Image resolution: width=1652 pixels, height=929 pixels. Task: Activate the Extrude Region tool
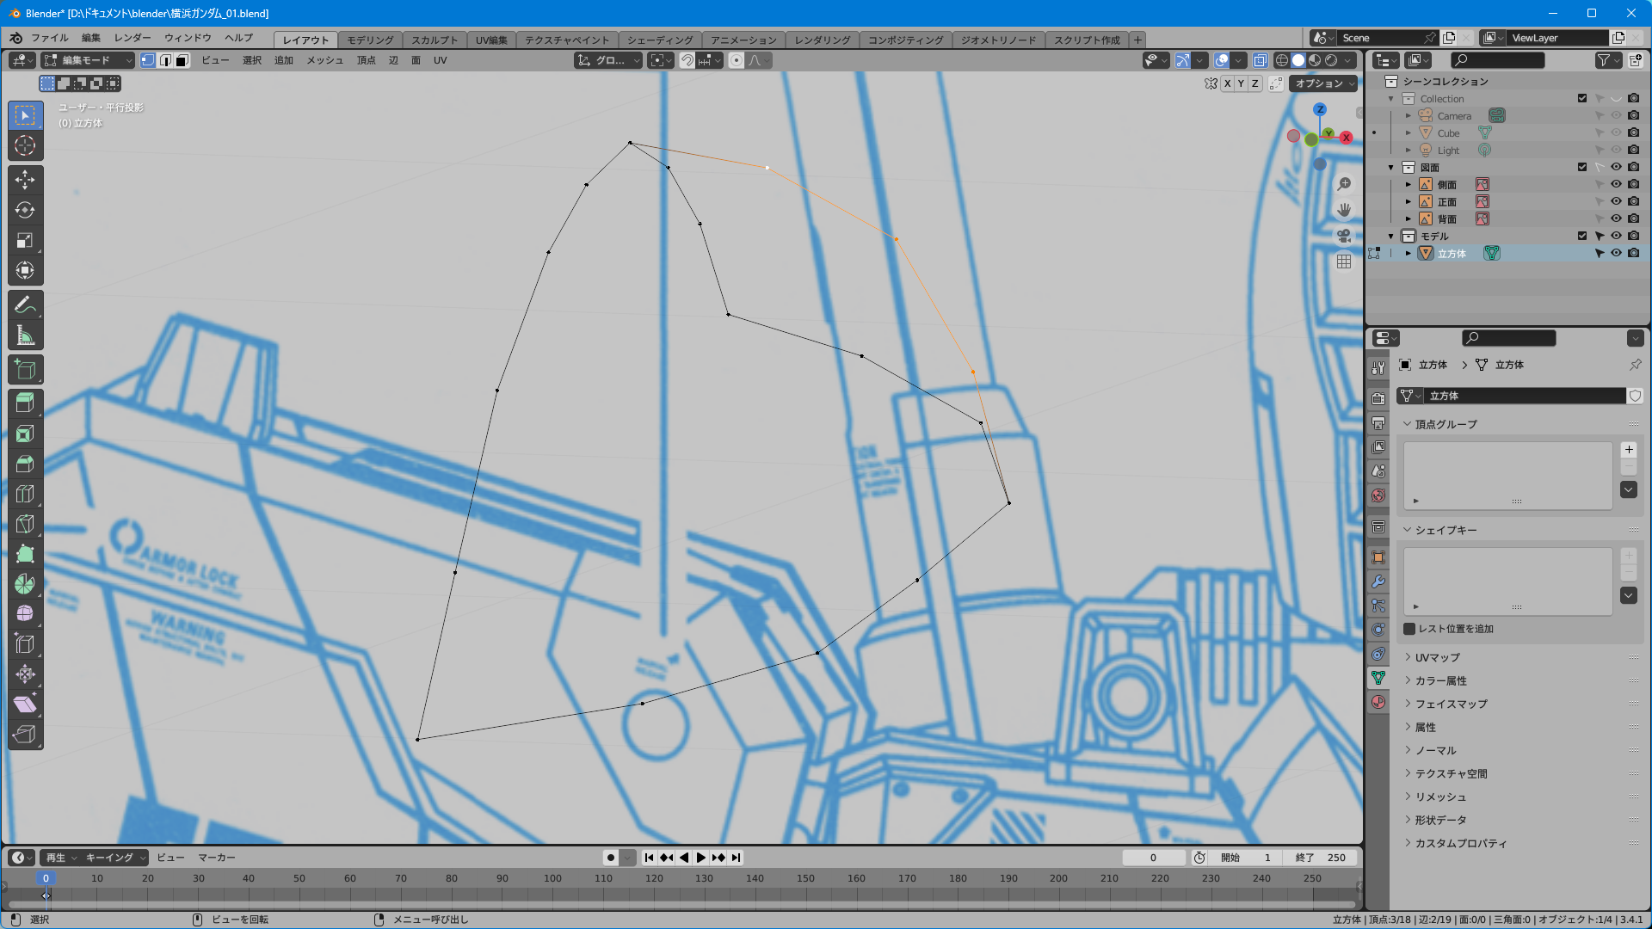tap(25, 402)
